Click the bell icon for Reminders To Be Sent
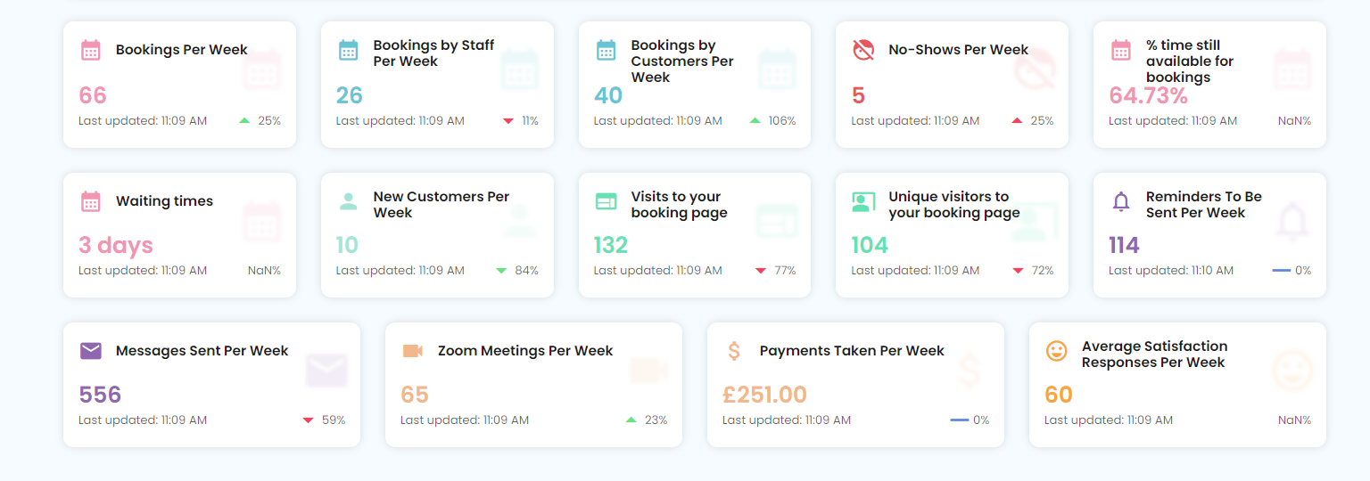This screenshot has width=1370, height=481. [x=1121, y=201]
